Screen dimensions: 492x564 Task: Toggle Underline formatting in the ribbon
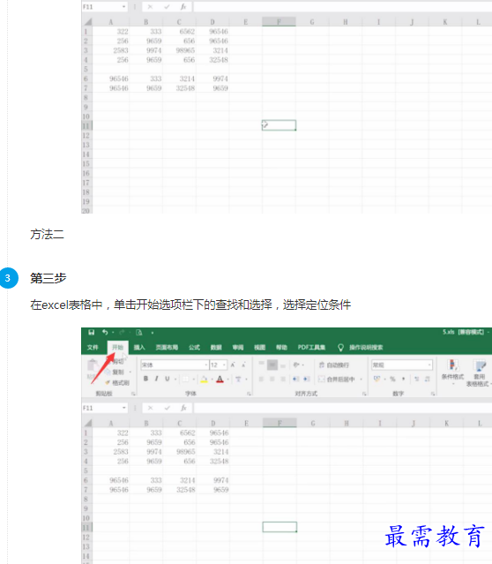(168, 379)
